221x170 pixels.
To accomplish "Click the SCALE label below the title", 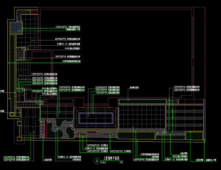I will point(103,162).
